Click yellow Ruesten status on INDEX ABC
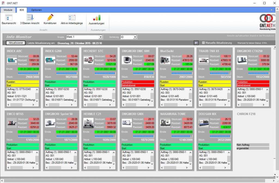Image resolution: width=279 pixels, height=183 pixels. (23, 82)
